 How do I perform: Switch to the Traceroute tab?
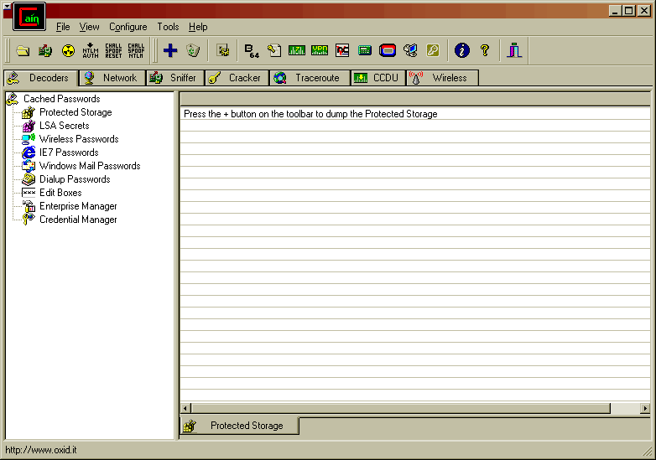(310, 78)
